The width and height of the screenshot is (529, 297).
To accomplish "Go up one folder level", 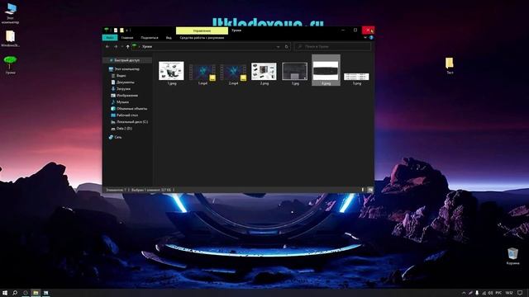I will 127,47.
